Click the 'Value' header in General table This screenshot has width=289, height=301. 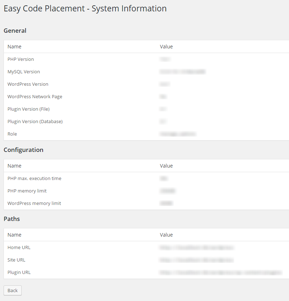click(x=166, y=47)
